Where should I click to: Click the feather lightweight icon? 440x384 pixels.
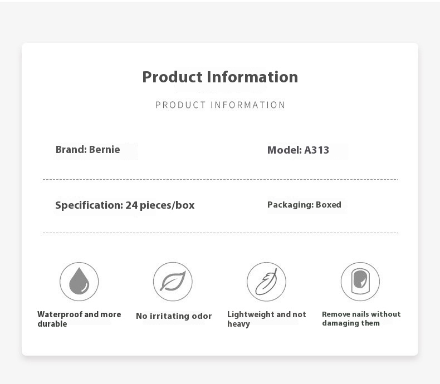(267, 282)
